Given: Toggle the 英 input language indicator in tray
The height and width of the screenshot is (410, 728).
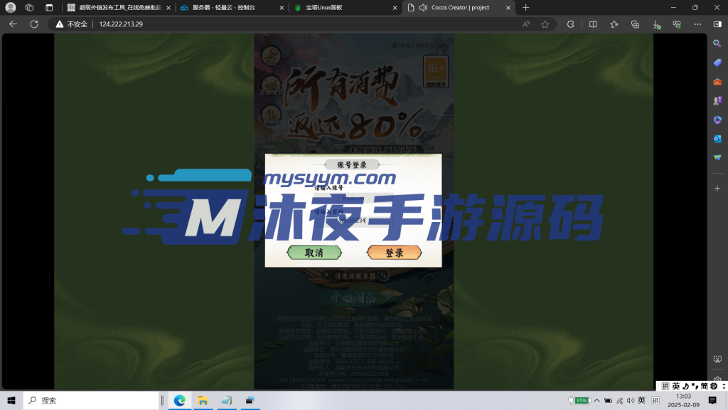Looking at the screenshot, I should point(641,401).
